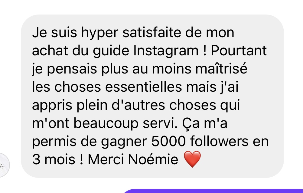Screen dimensions: 303x193
Task: Click the word "Instagram" in the message
Action: coord(166,51)
